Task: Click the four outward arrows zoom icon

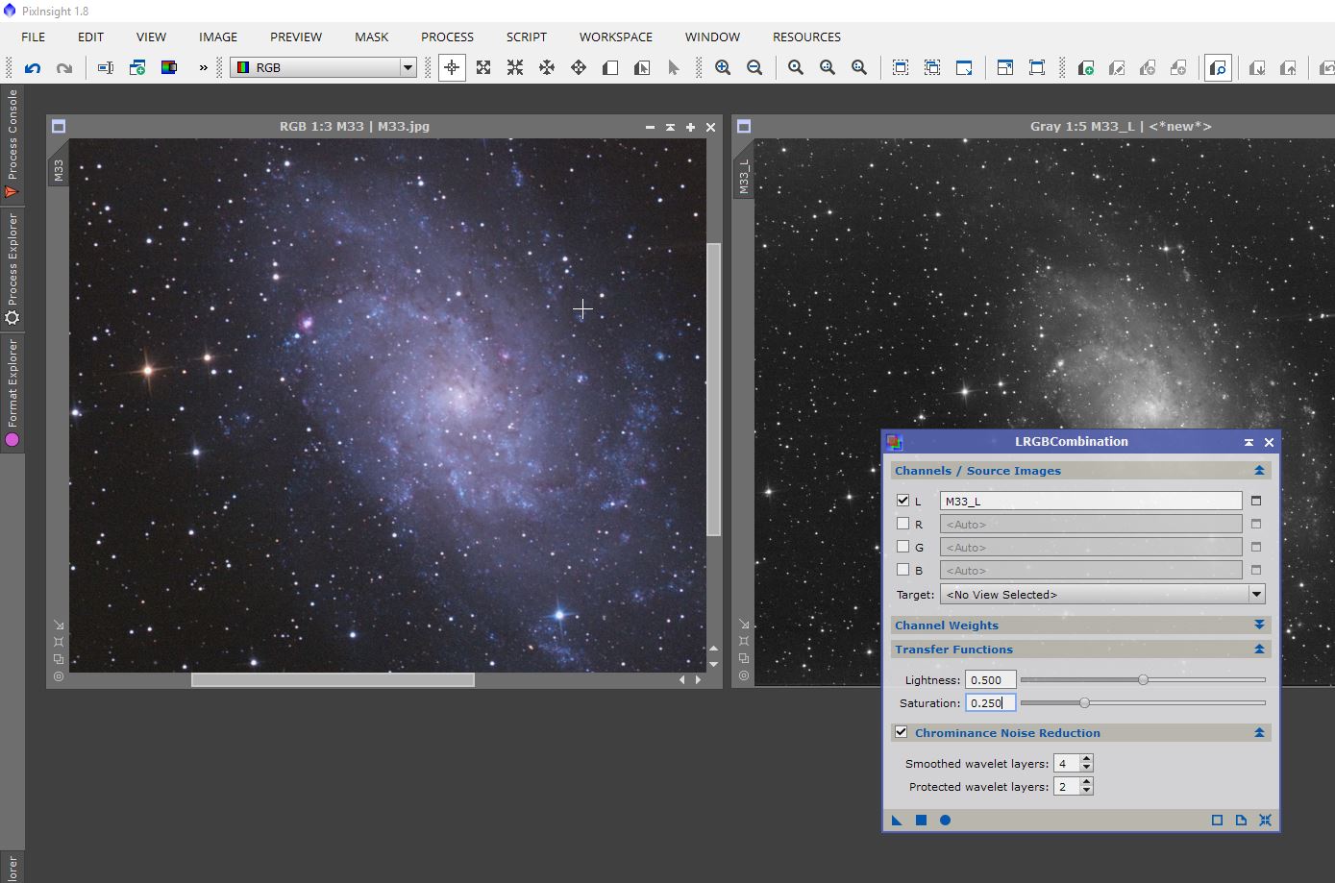Action: tap(483, 67)
